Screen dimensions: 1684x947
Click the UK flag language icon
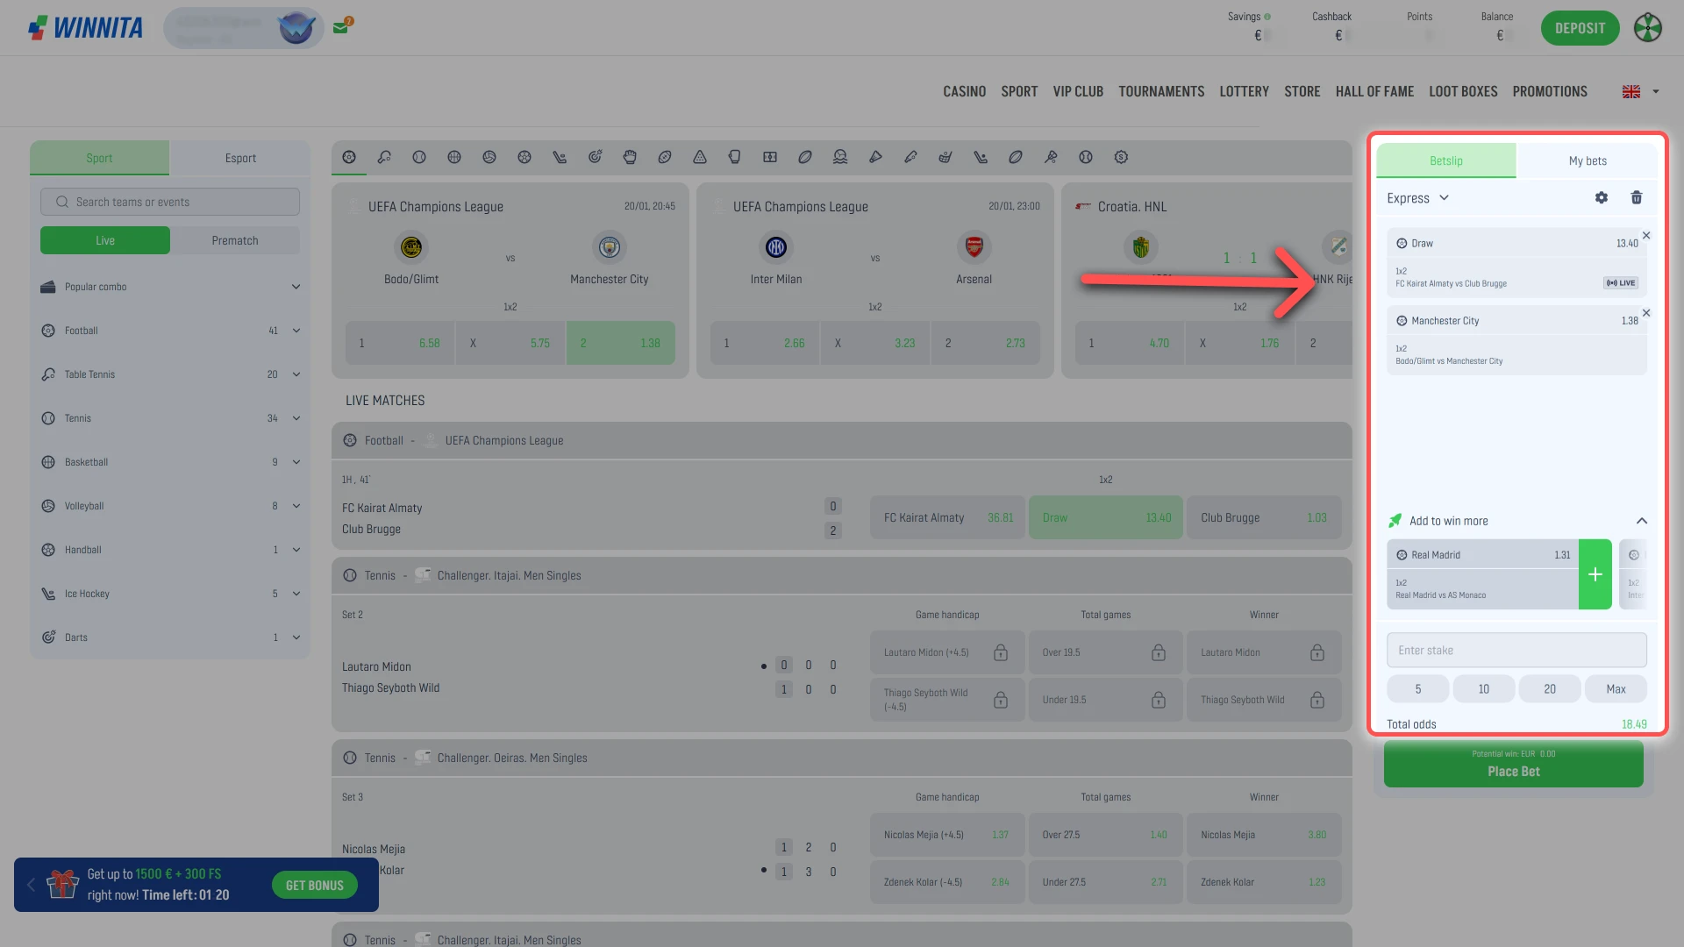click(x=1631, y=91)
